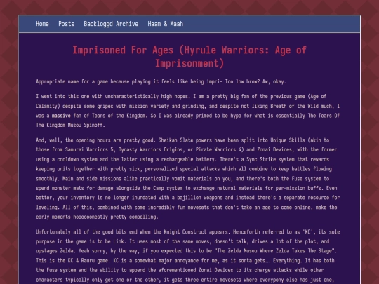Click the text 'Samurai Warriors 5'
Screen dimensions: 379x284
click(x=89, y=150)
